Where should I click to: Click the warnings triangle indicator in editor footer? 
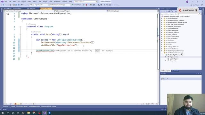(x=21, y=104)
